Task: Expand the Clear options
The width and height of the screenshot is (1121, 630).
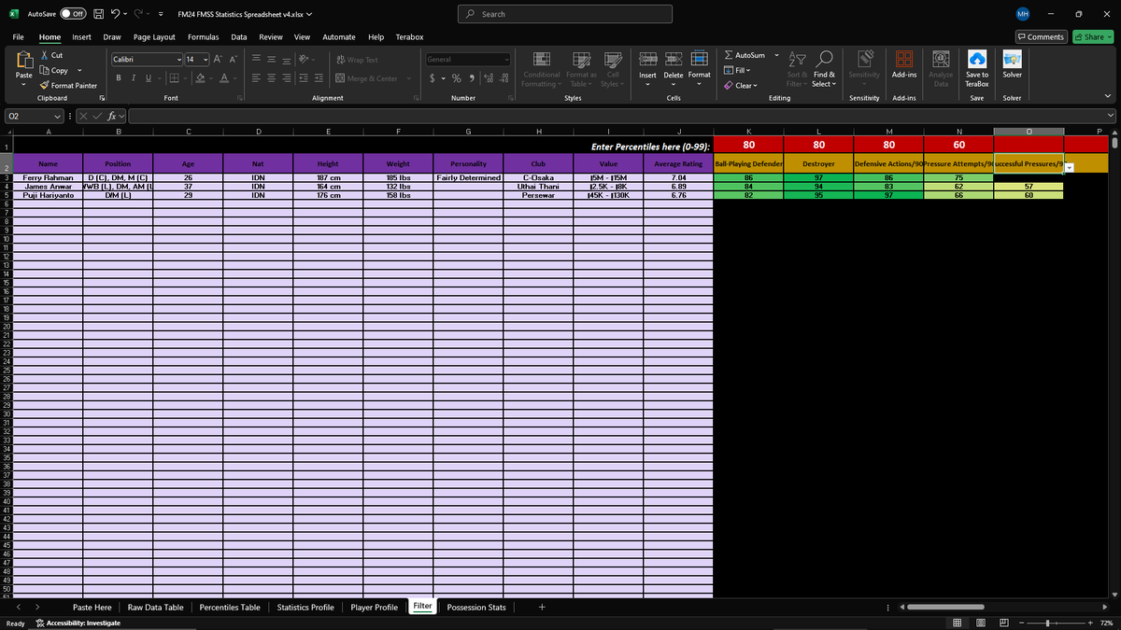Action: (x=740, y=85)
